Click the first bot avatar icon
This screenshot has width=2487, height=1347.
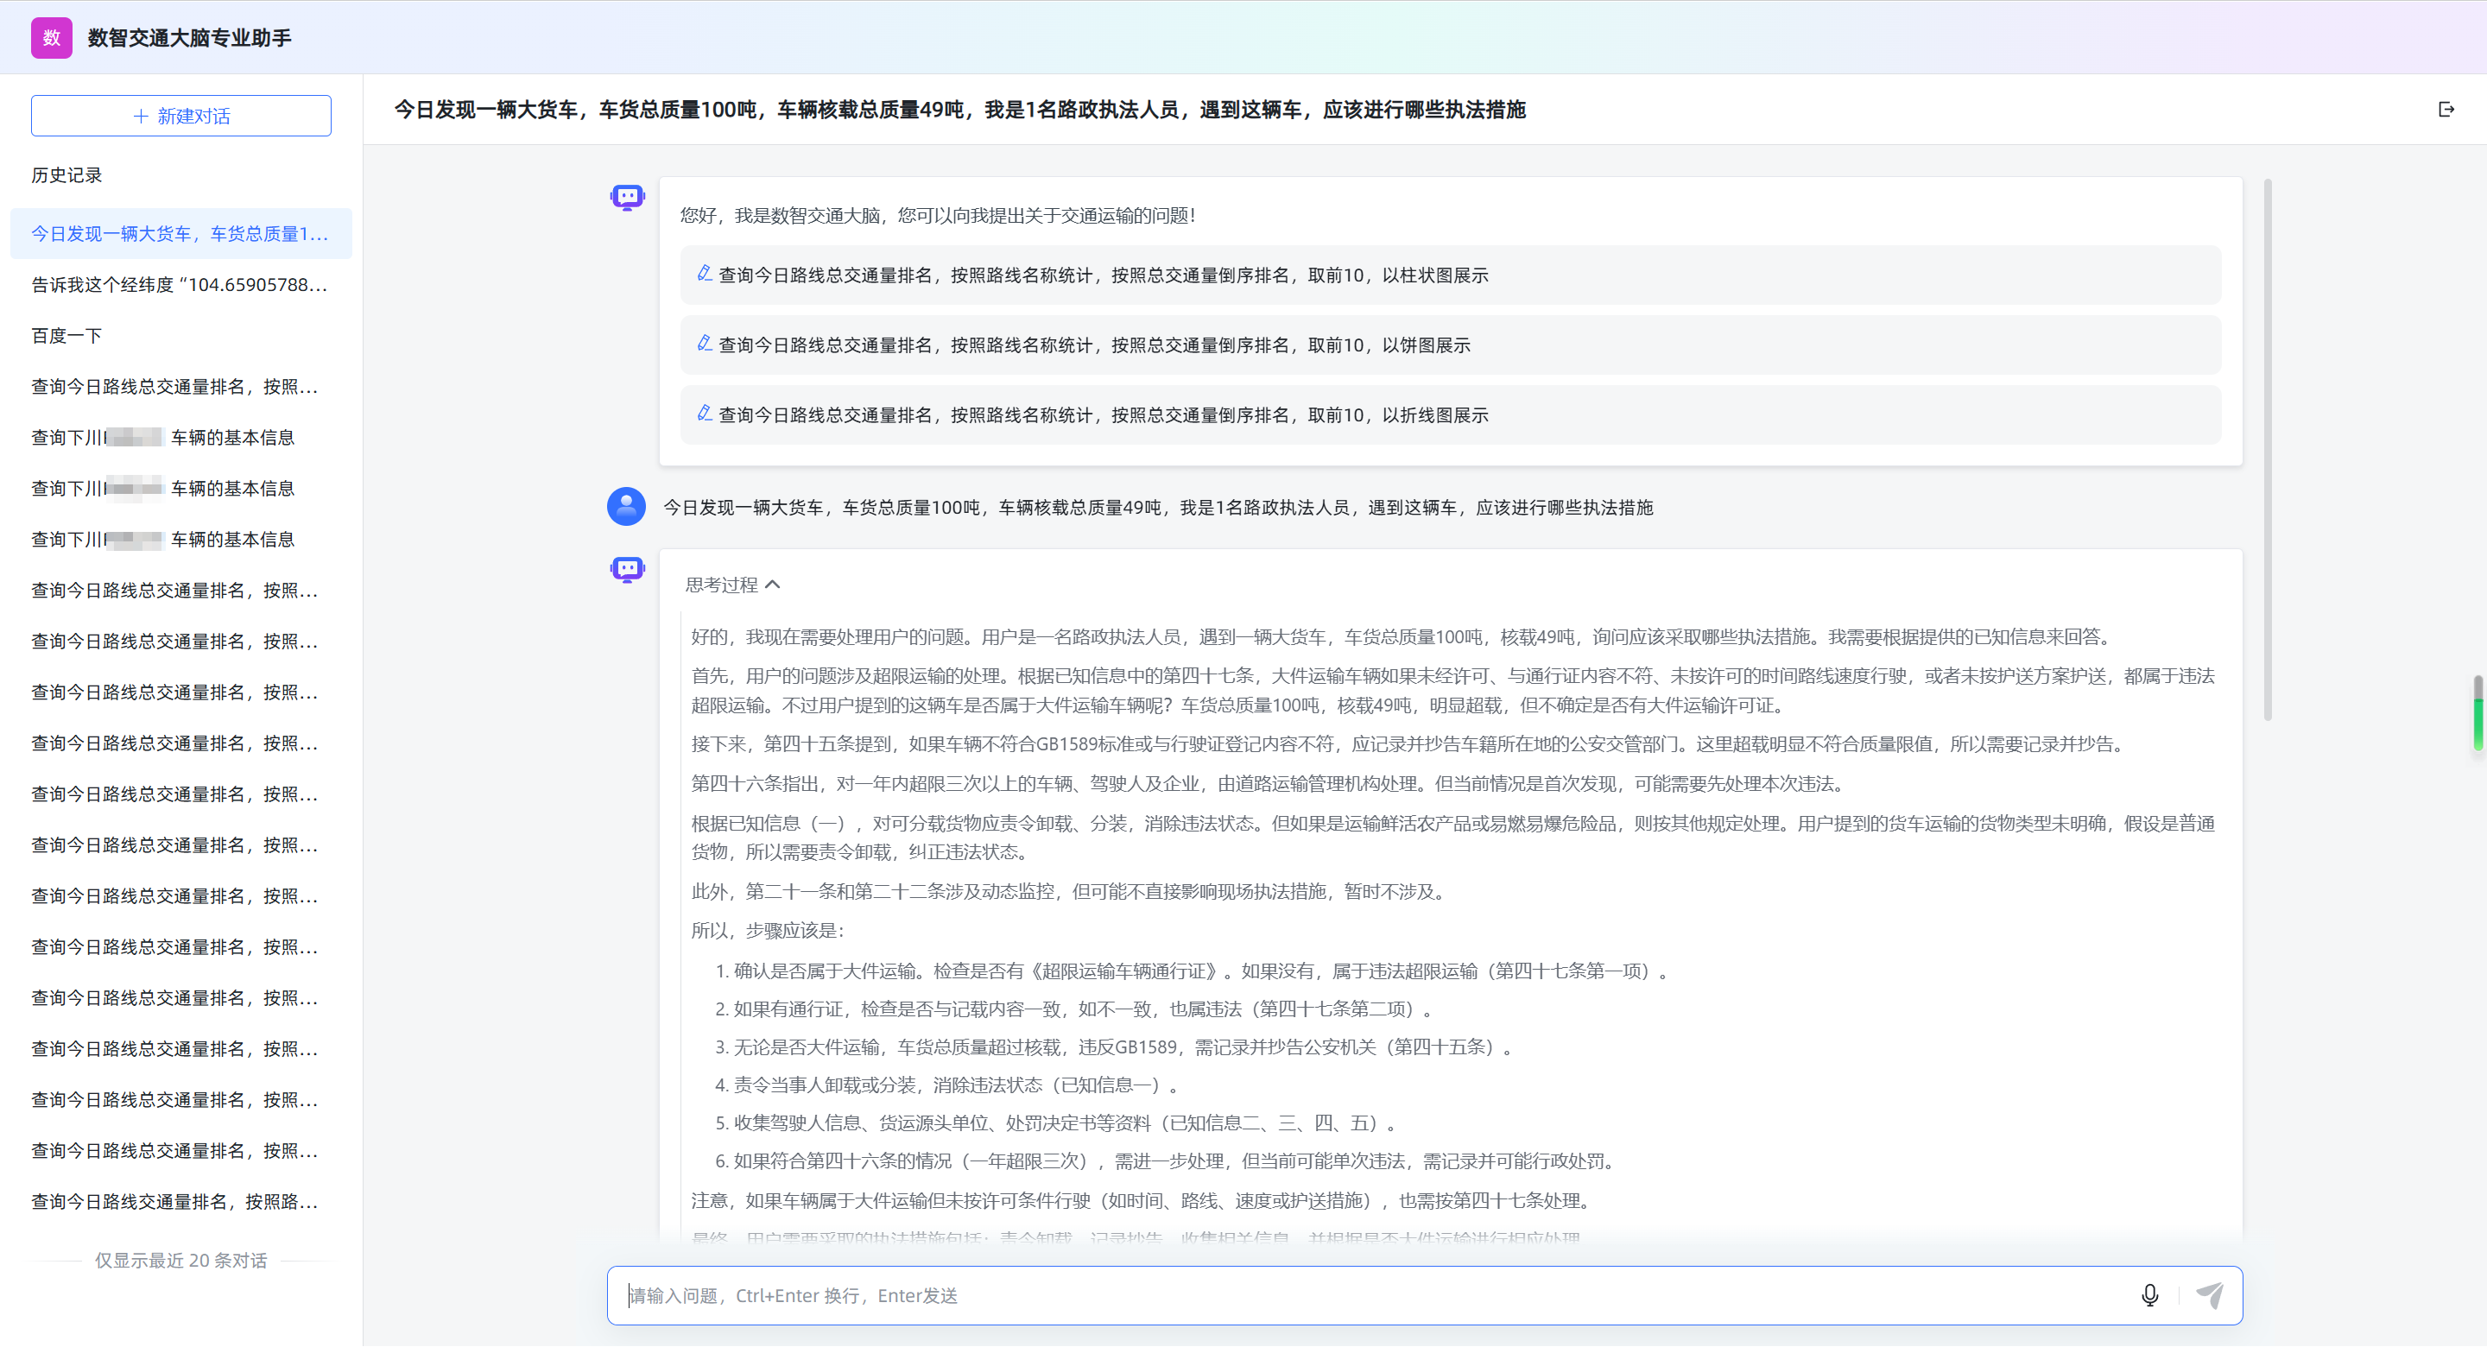point(627,198)
